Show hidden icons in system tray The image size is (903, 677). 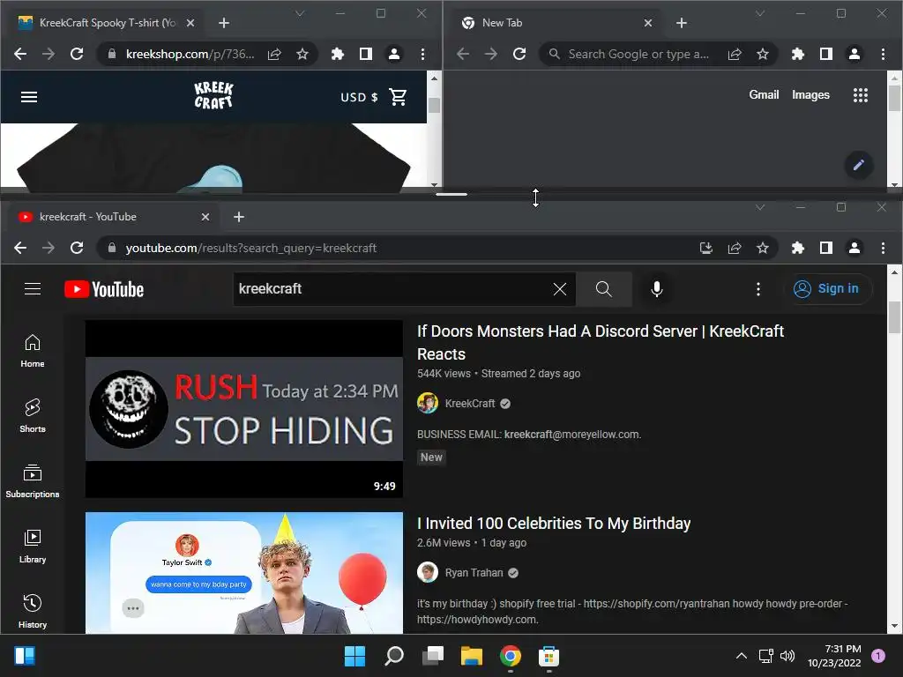741,656
